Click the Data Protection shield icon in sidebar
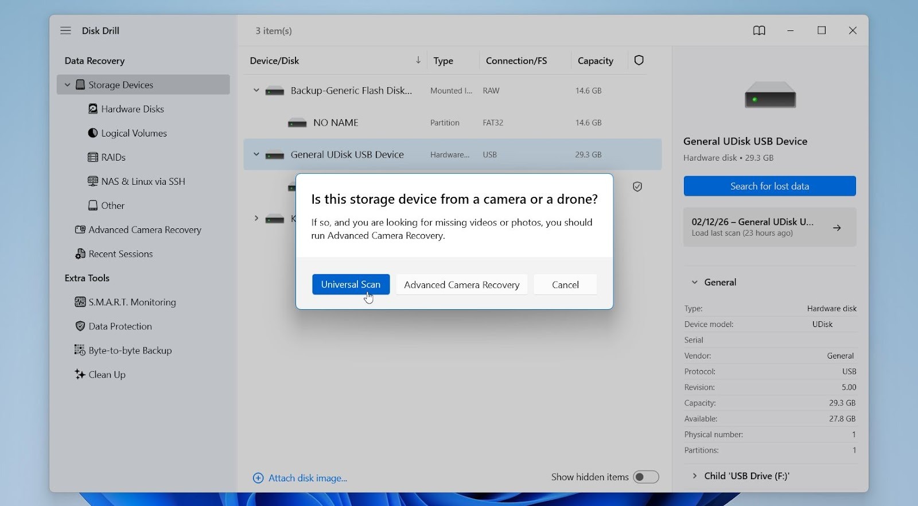The image size is (918, 506). [80, 326]
